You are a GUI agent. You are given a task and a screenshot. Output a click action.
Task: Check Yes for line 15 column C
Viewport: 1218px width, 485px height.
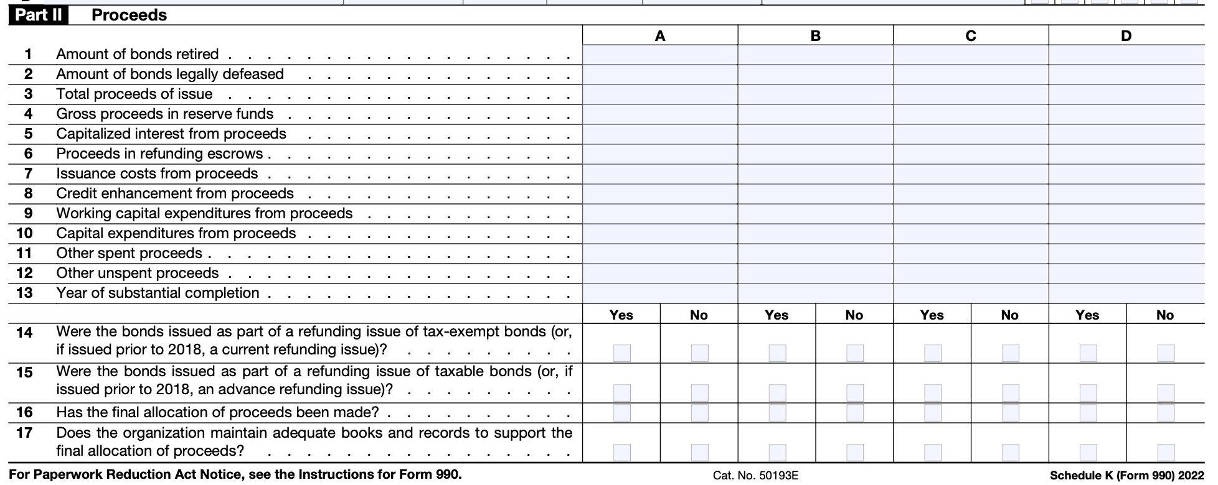932,393
